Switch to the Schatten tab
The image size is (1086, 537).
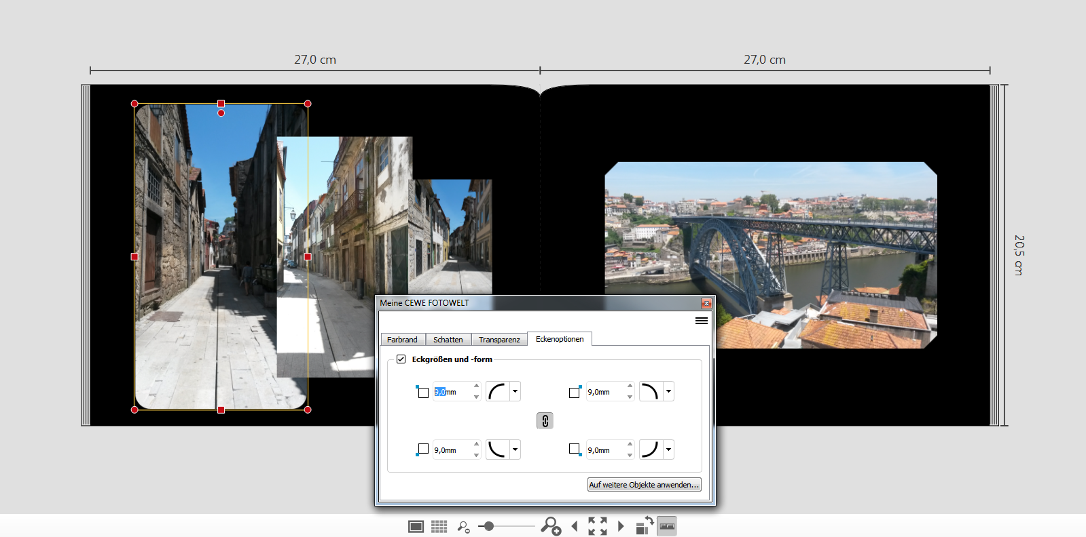point(448,340)
